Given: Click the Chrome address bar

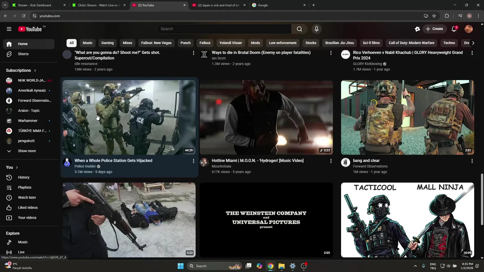Looking at the screenshot, I should pos(227,16).
